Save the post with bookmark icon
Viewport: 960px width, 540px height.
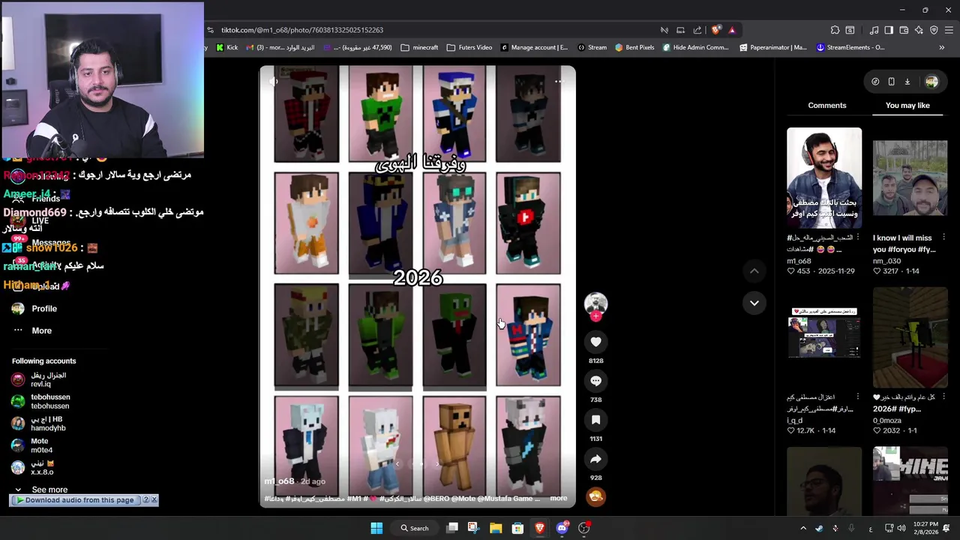[x=595, y=420]
